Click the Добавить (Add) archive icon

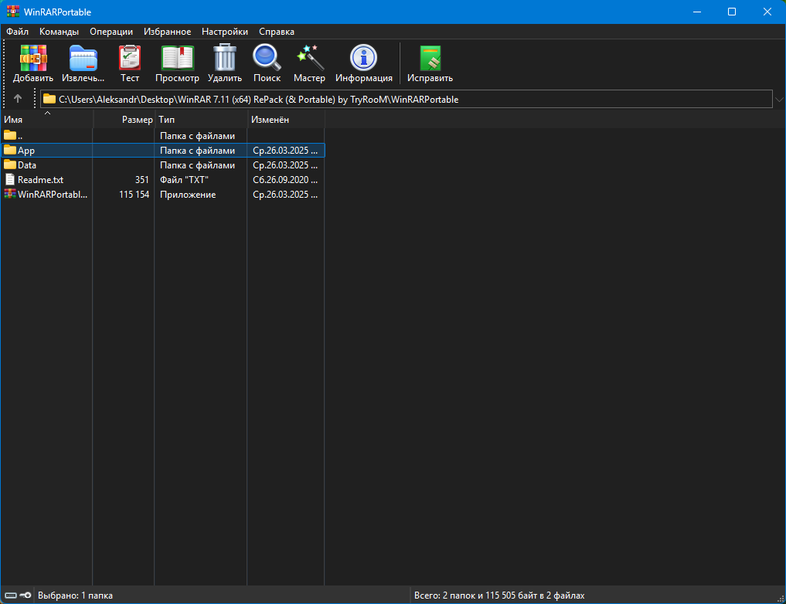pos(33,63)
